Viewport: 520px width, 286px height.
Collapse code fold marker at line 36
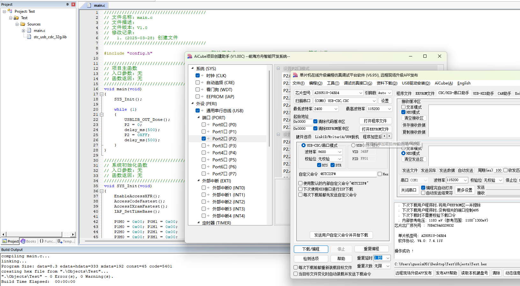(101, 191)
